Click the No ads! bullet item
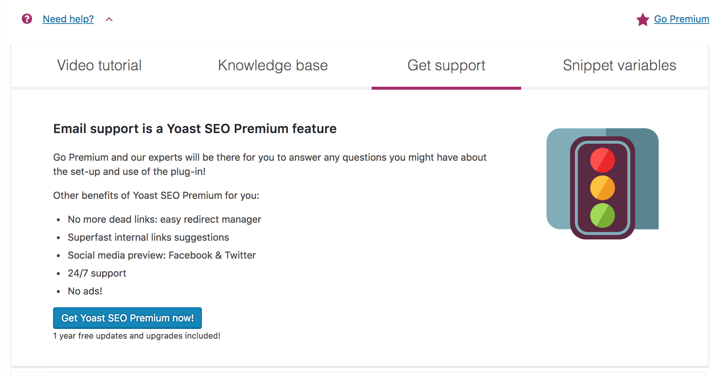The width and height of the screenshot is (714, 376). (84, 291)
